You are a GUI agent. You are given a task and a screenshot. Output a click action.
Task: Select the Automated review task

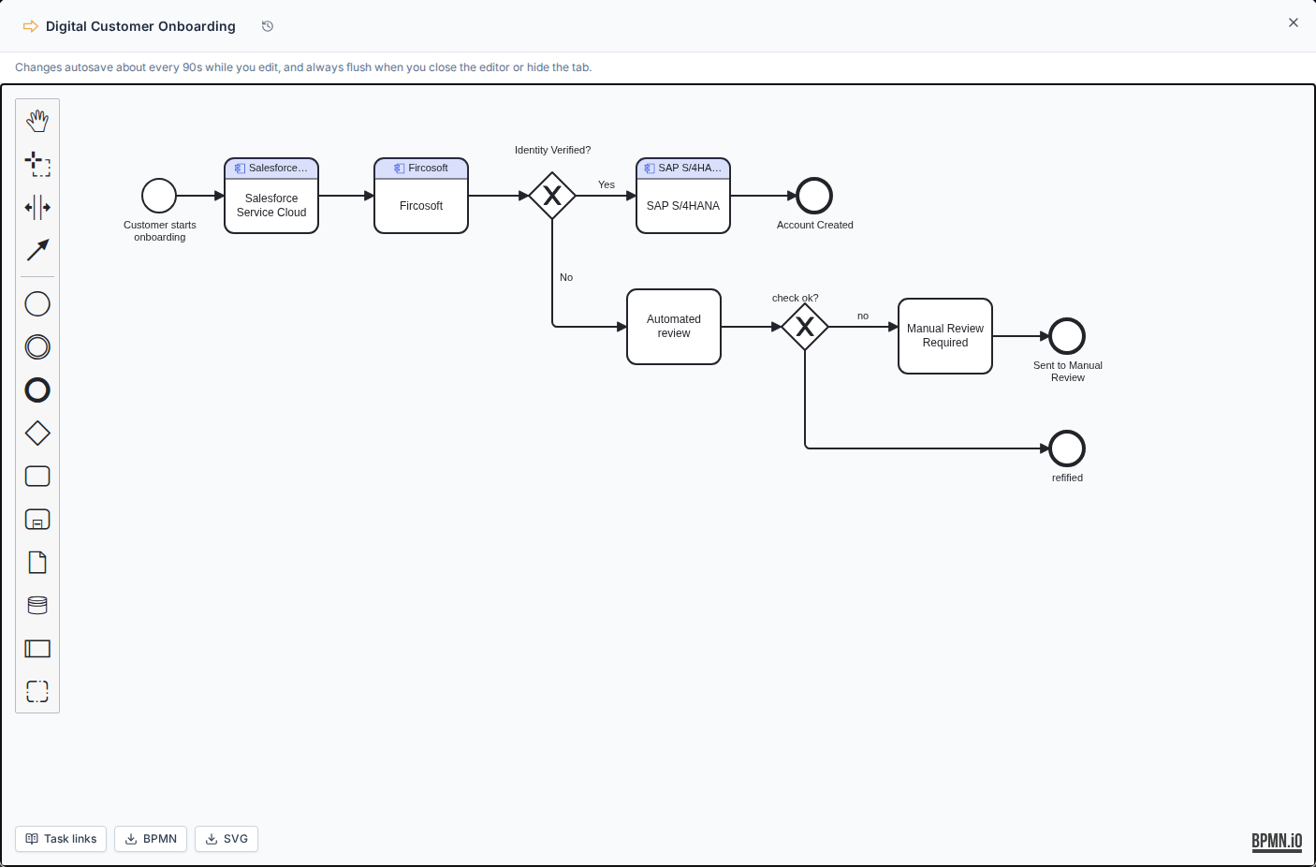pyautogui.click(x=674, y=327)
